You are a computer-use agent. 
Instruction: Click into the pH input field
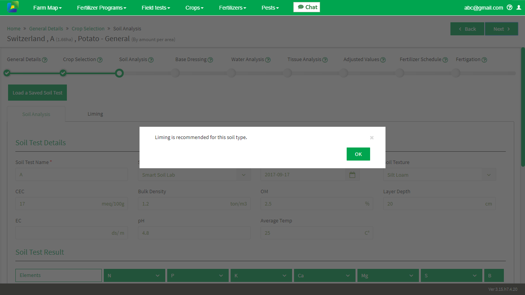(x=194, y=233)
